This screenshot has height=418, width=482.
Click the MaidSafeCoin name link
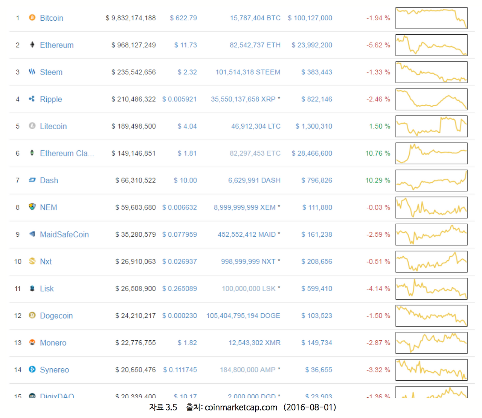point(64,234)
